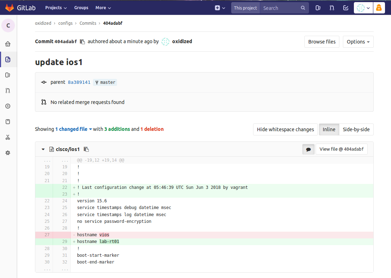
Task: Copy commit SHA with clipboard icon
Action: tap(82, 42)
